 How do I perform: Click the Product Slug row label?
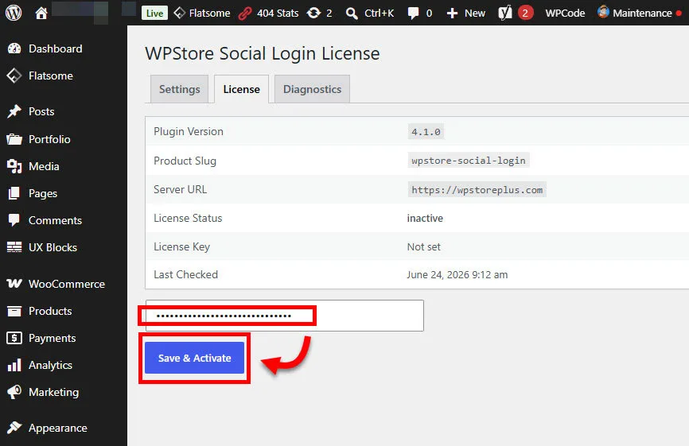185,161
